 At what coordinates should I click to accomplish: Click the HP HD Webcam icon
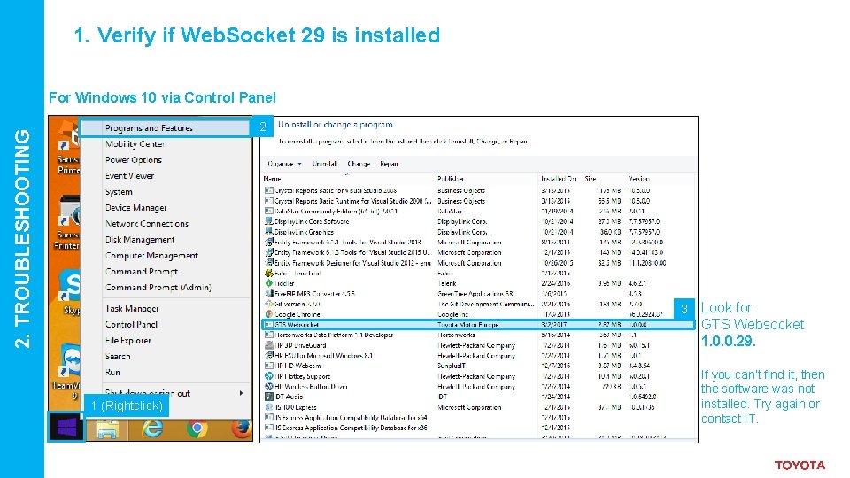point(268,366)
